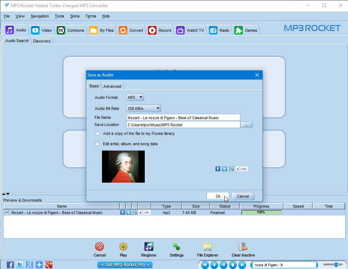Click the Google+ icon in the Mozart download row
348x269 pixels.
134,212
